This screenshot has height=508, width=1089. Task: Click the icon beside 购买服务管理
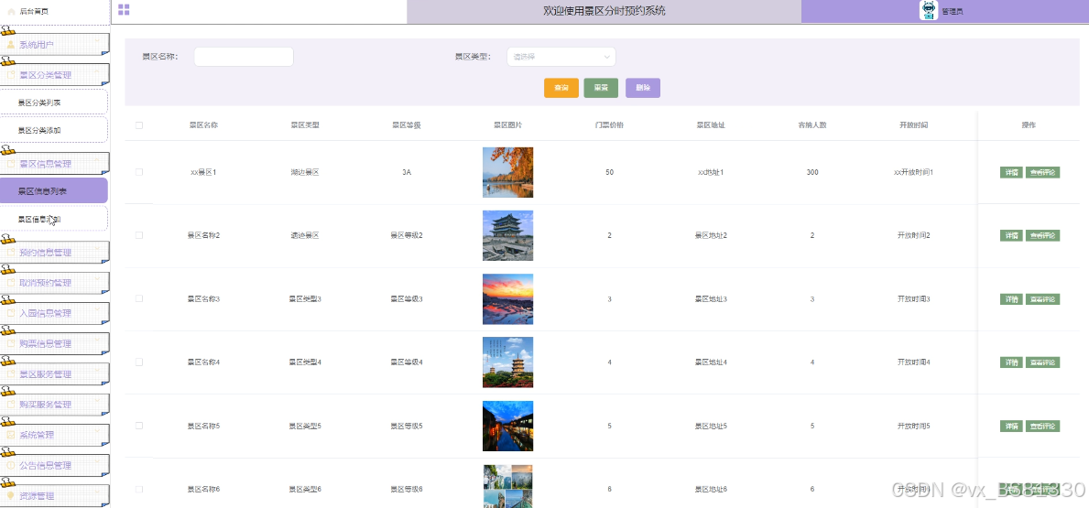[11, 405]
